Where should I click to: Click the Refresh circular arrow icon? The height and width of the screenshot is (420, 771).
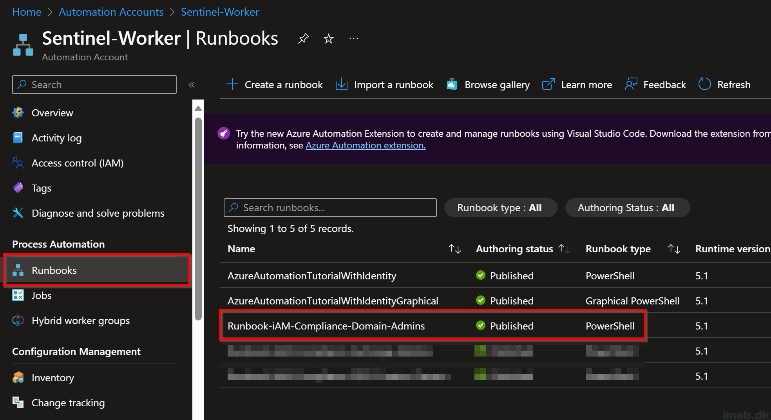705,84
